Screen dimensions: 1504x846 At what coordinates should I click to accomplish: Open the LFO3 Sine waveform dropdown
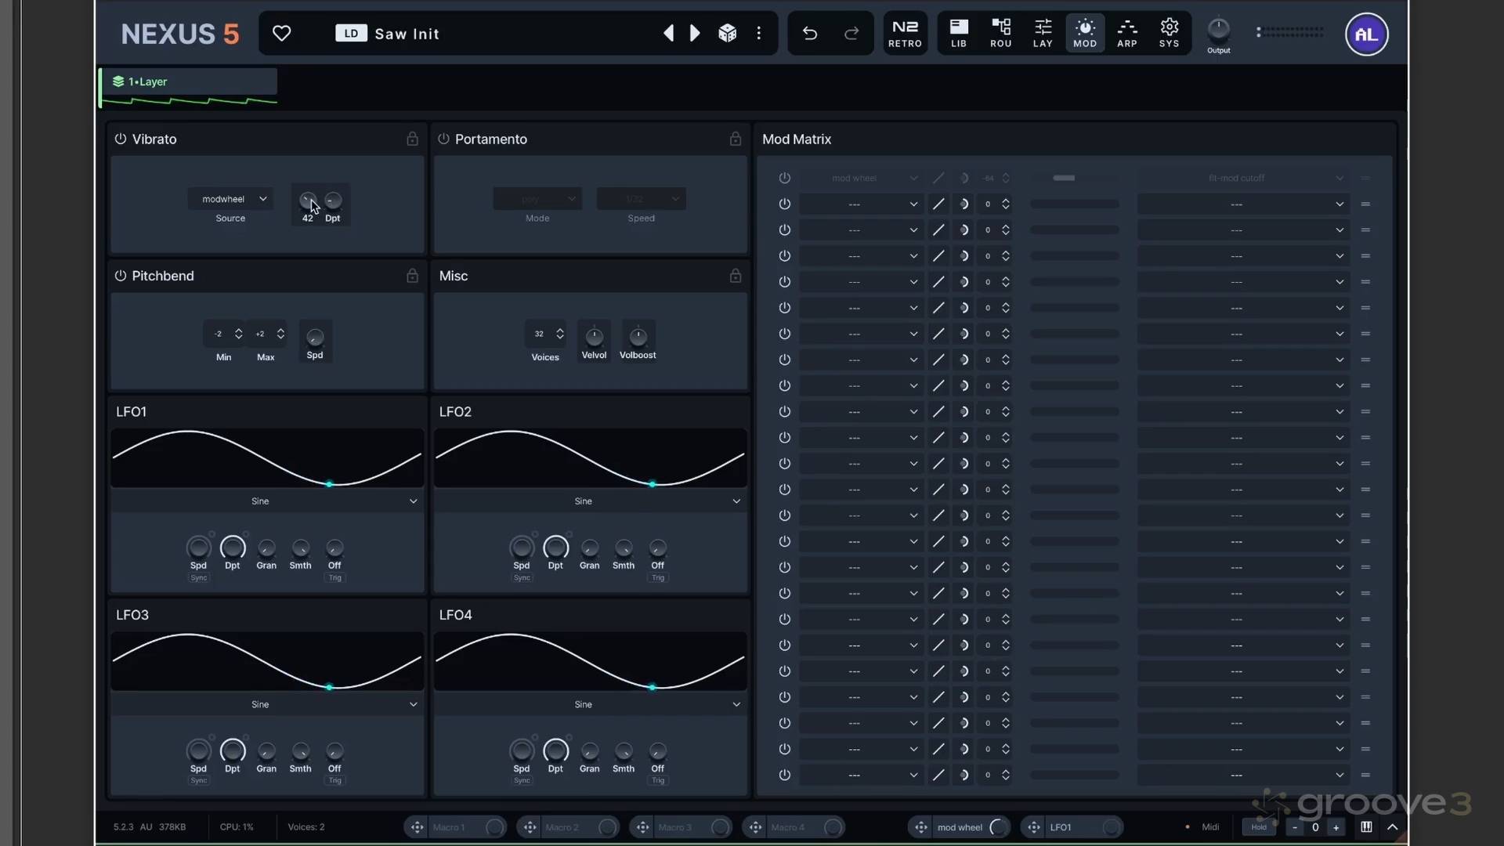click(266, 704)
